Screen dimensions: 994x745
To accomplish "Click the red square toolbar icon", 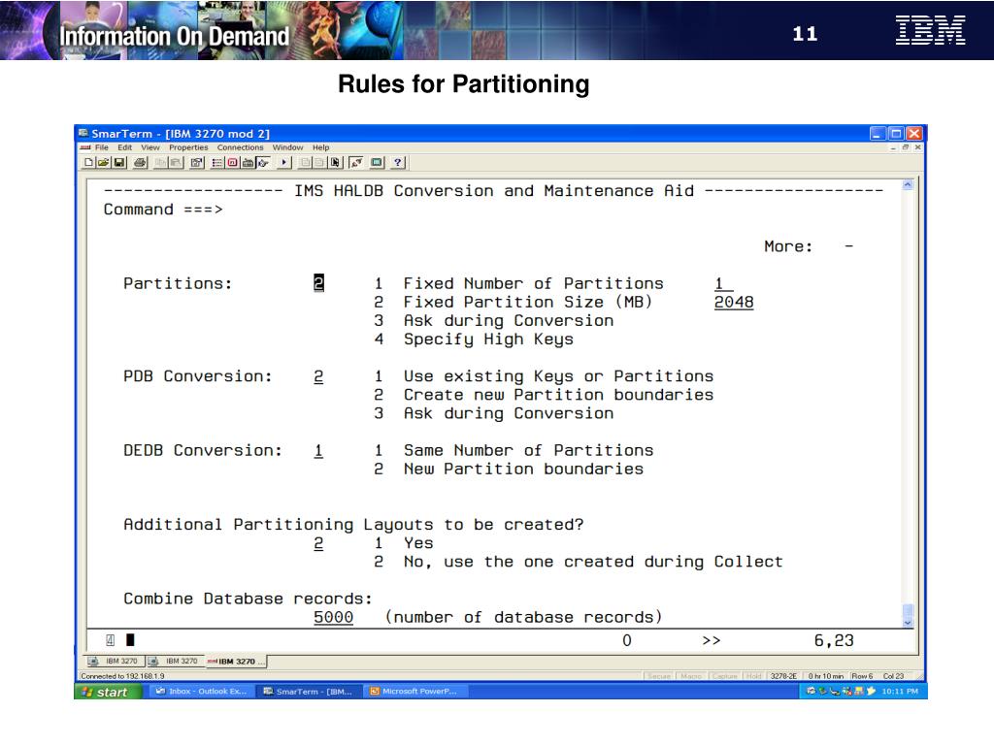I will pos(233,162).
